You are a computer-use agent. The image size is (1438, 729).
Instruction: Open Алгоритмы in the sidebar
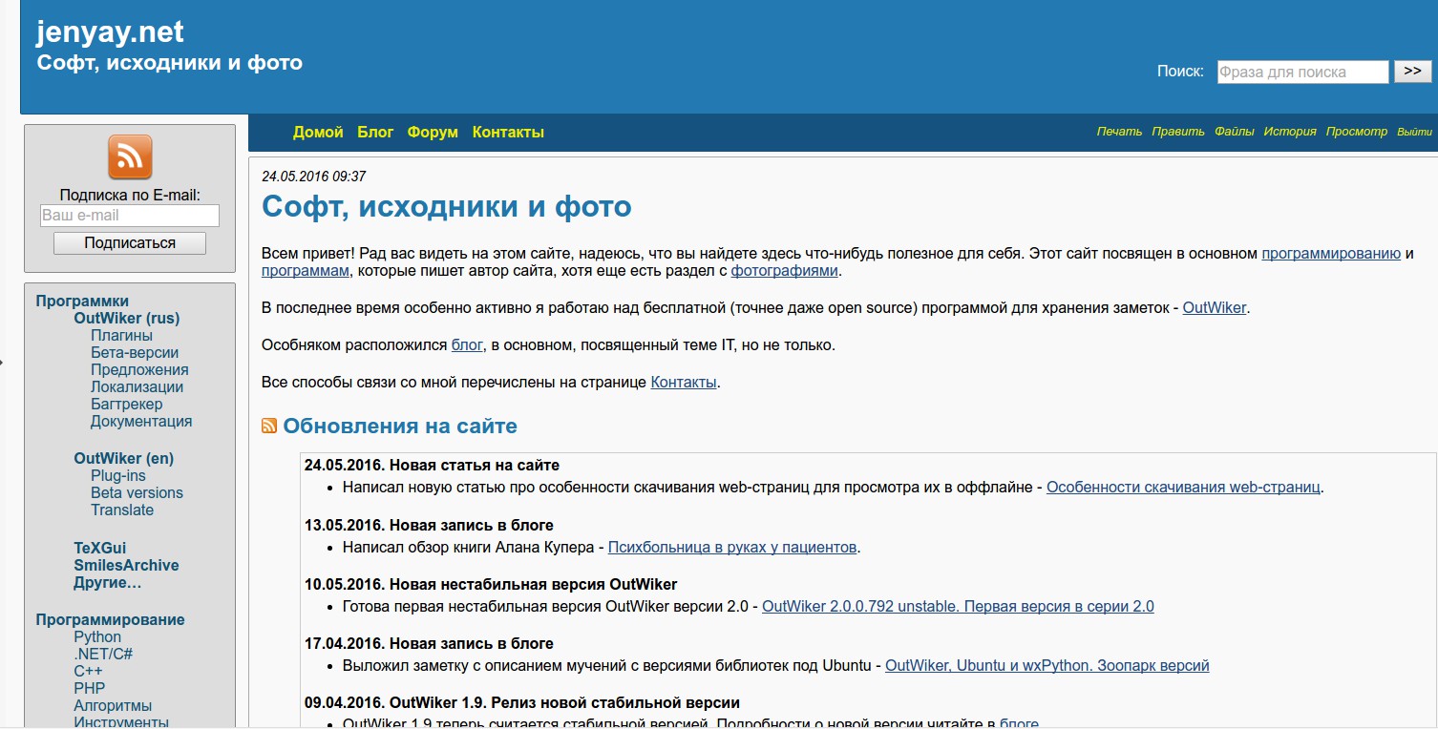[x=113, y=706]
